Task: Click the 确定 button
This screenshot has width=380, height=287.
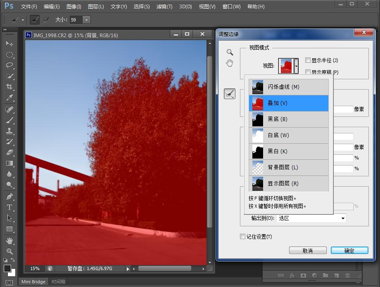Action: pyautogui.click(x=349, y=251)
